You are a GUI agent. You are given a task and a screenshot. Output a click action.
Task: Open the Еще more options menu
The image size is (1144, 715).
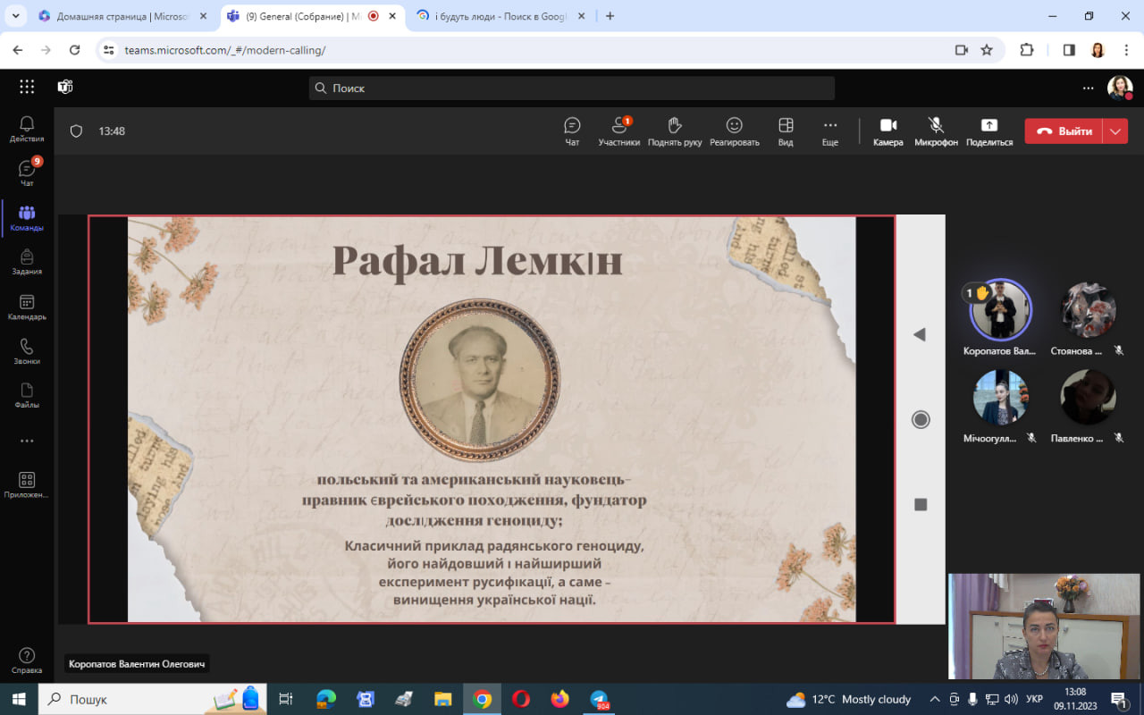(x=829, y=131)
